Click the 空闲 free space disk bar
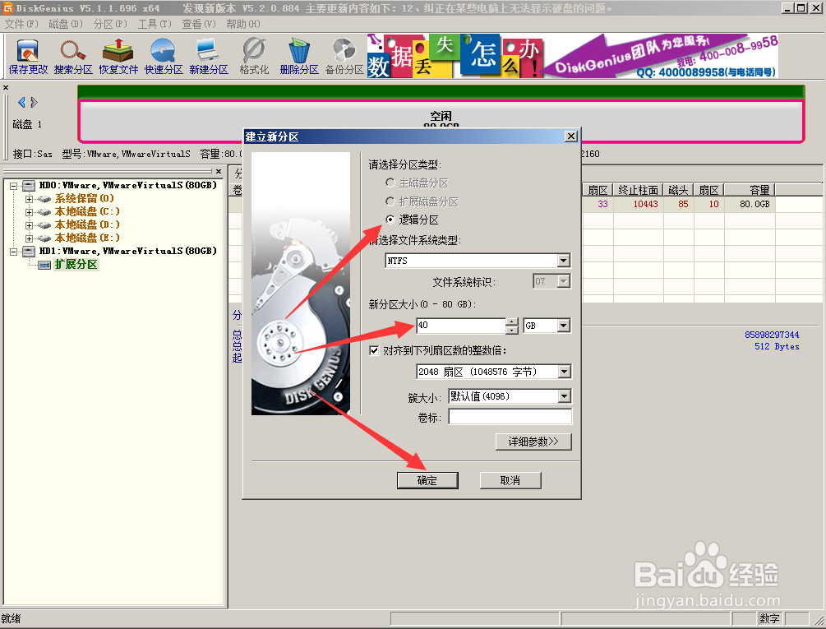826x629 pixels. tap(441, 121)
